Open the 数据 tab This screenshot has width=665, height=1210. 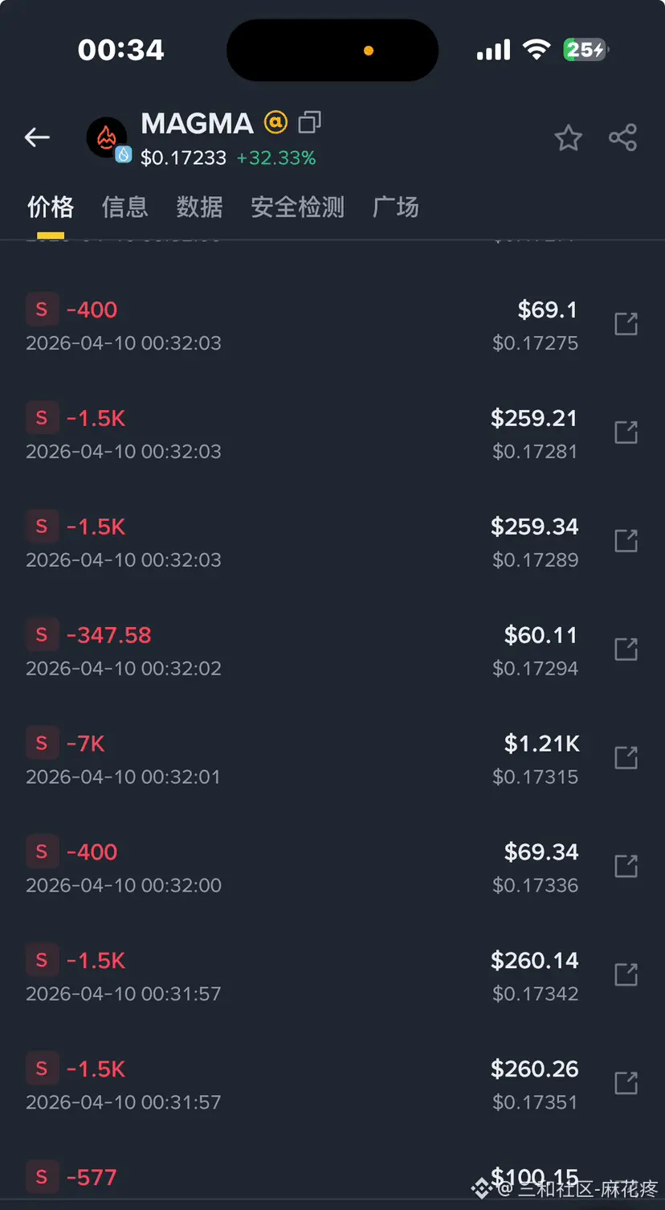[x=199, y=207]
